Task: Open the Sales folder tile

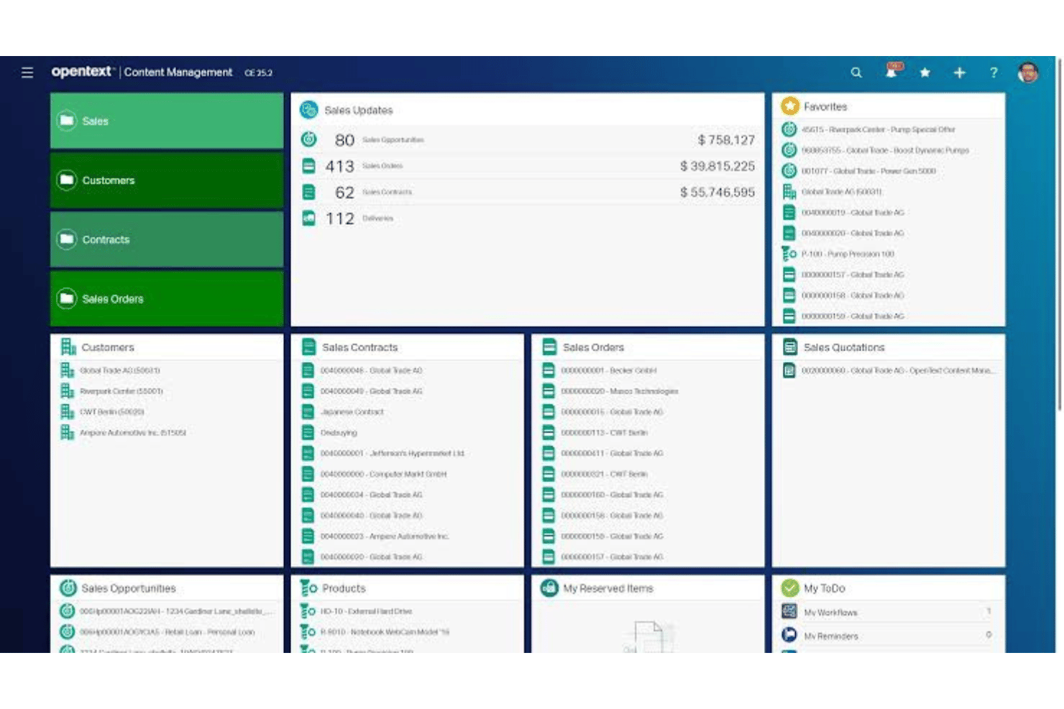Action: [x=167, y=121]
